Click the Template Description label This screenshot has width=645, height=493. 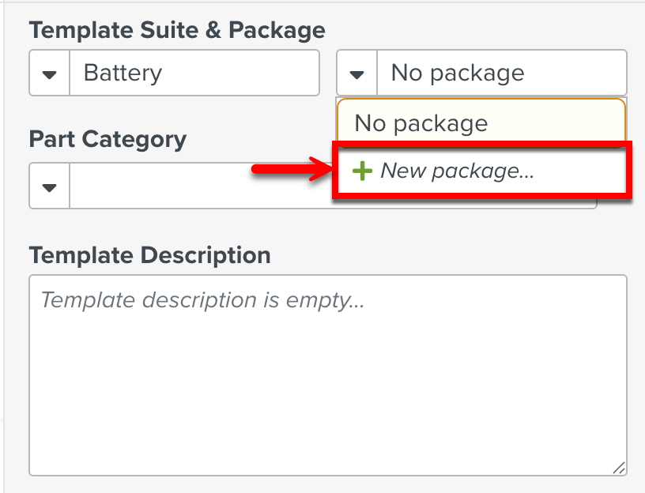tap(150, 255)
